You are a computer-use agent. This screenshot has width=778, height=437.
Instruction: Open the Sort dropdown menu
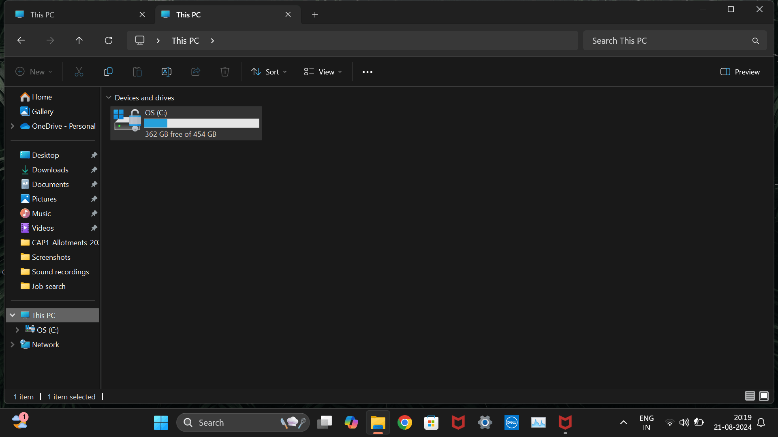pyautogui.click(x=269, y=72)
